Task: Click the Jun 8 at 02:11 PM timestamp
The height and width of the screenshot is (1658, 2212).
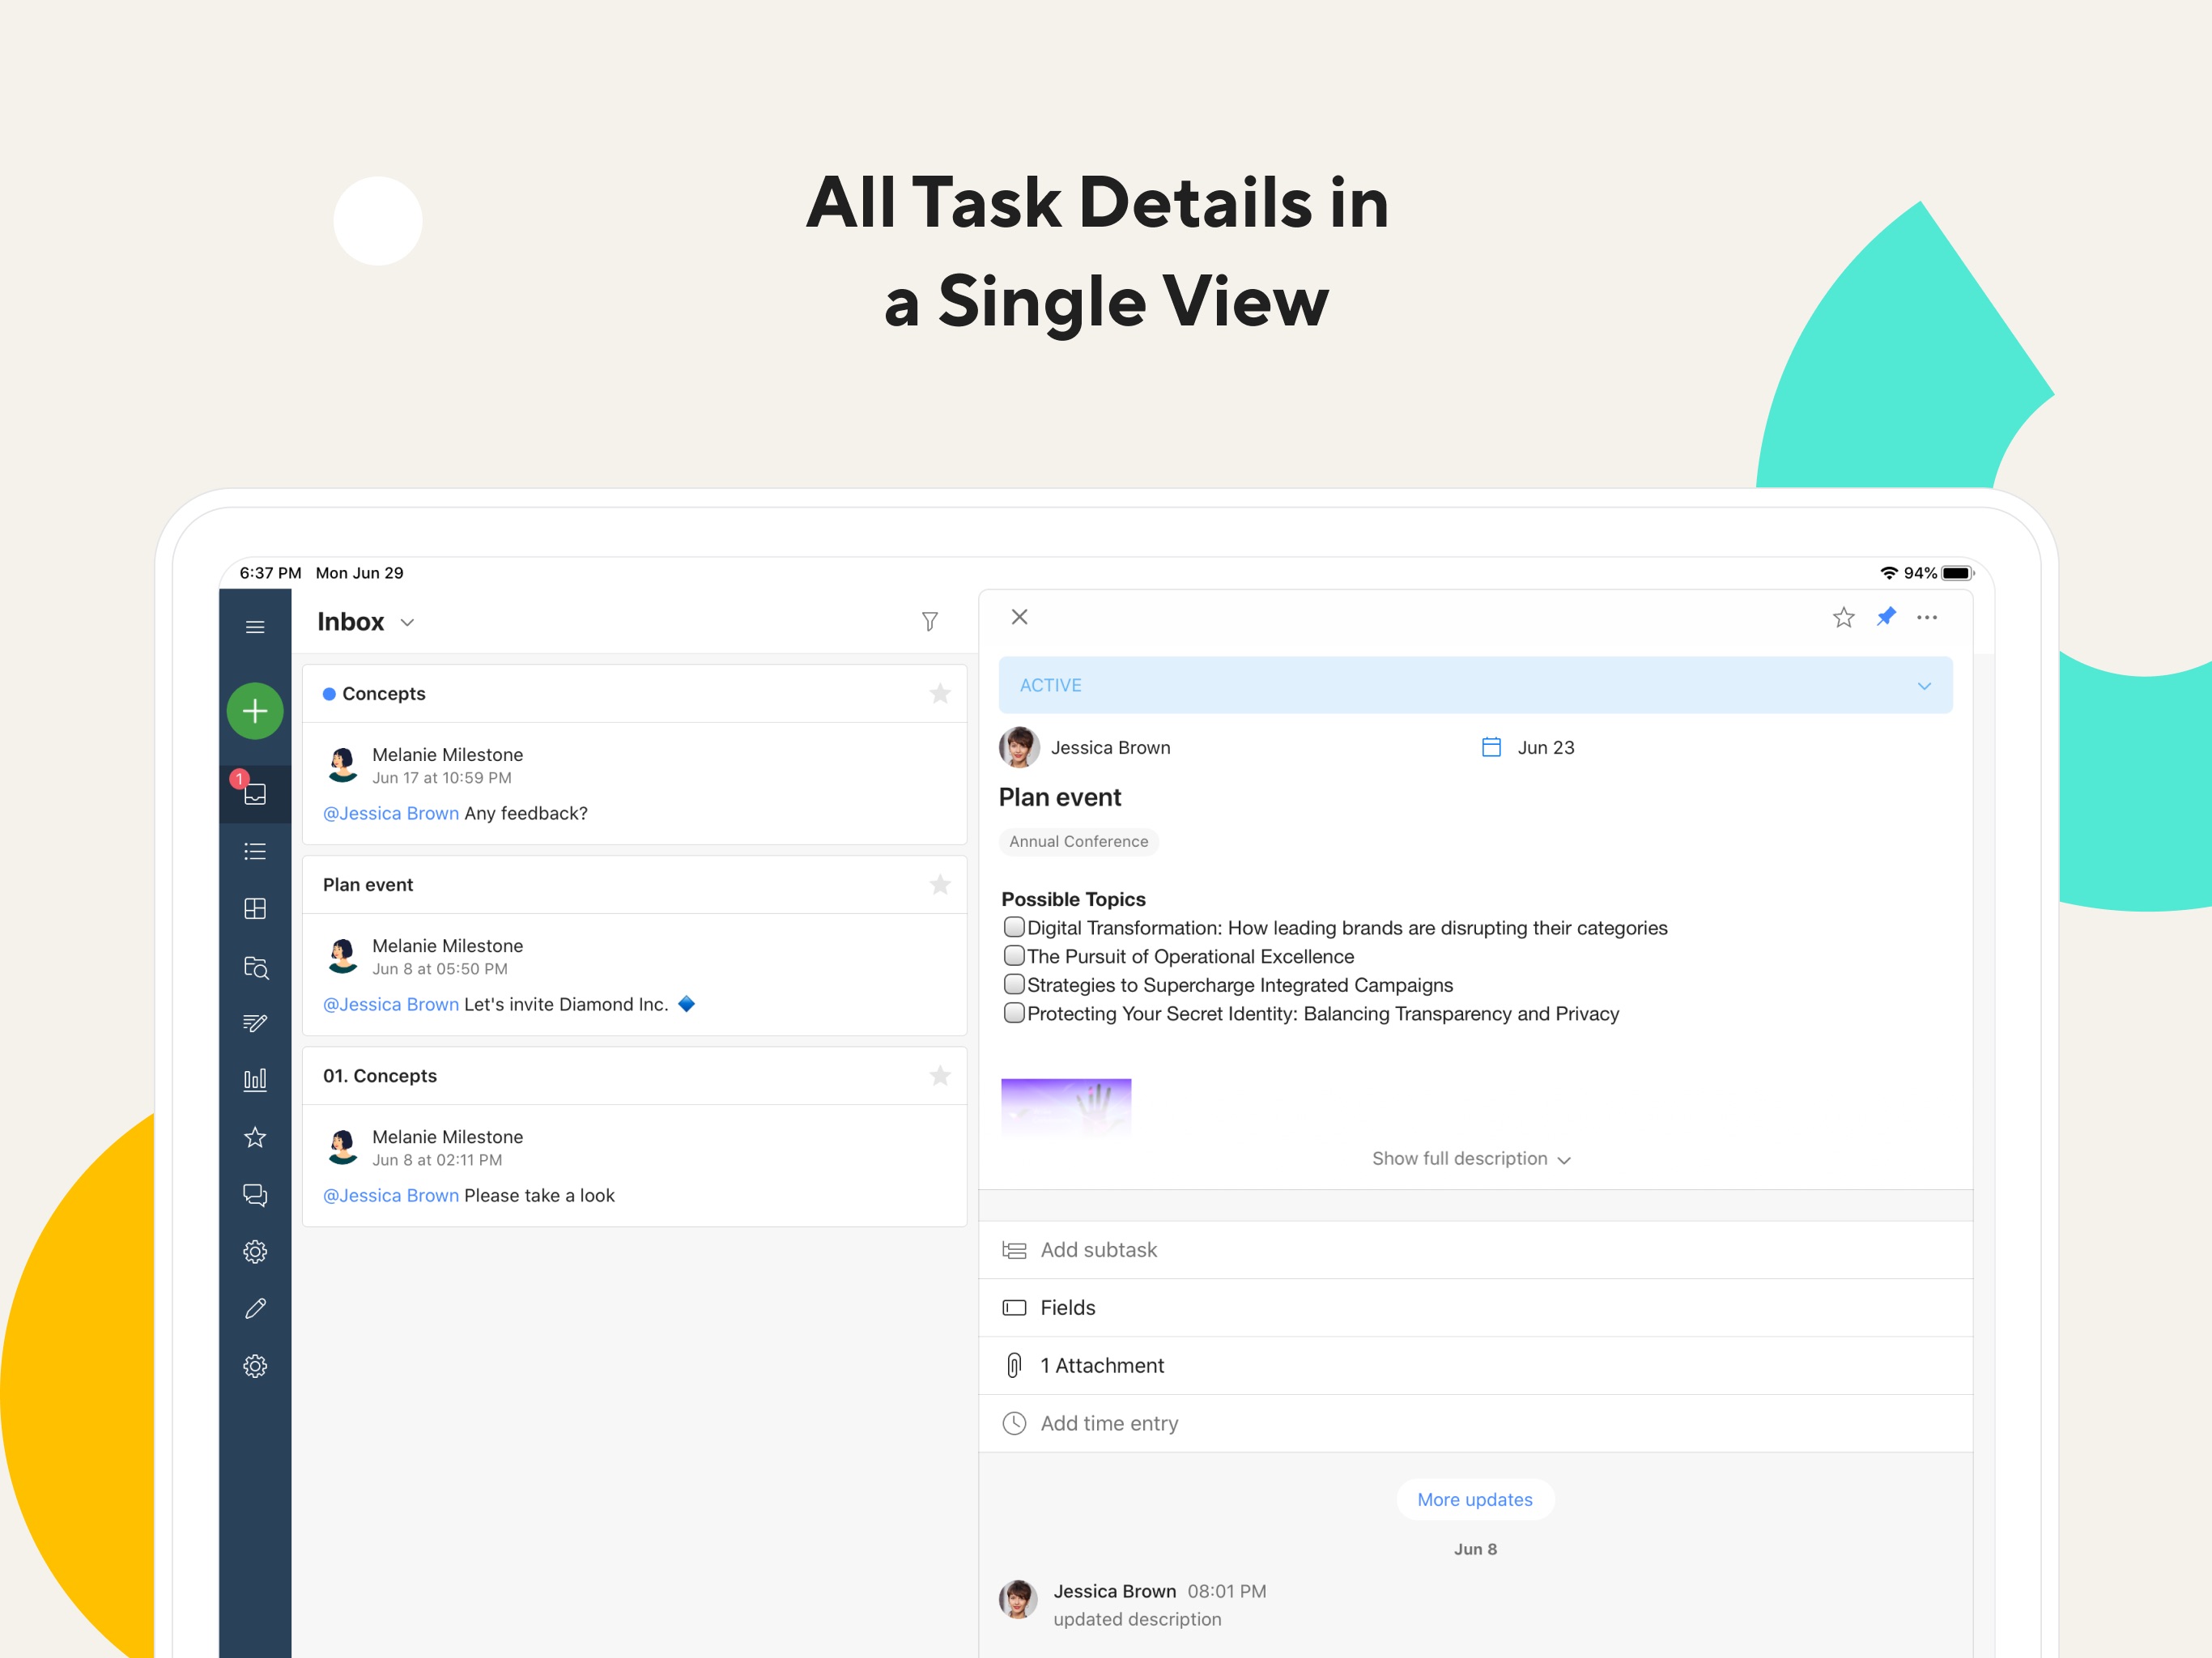Action: point(437,1160)
